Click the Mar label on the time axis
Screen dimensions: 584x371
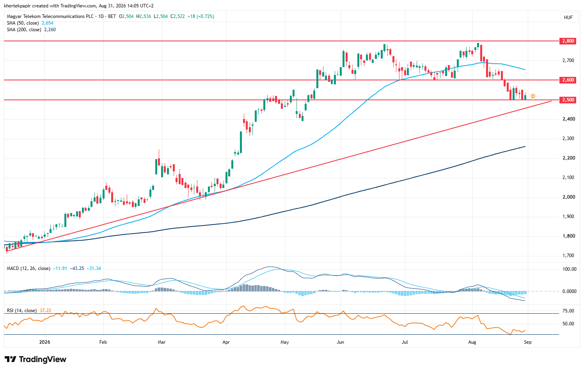point(162,342)
